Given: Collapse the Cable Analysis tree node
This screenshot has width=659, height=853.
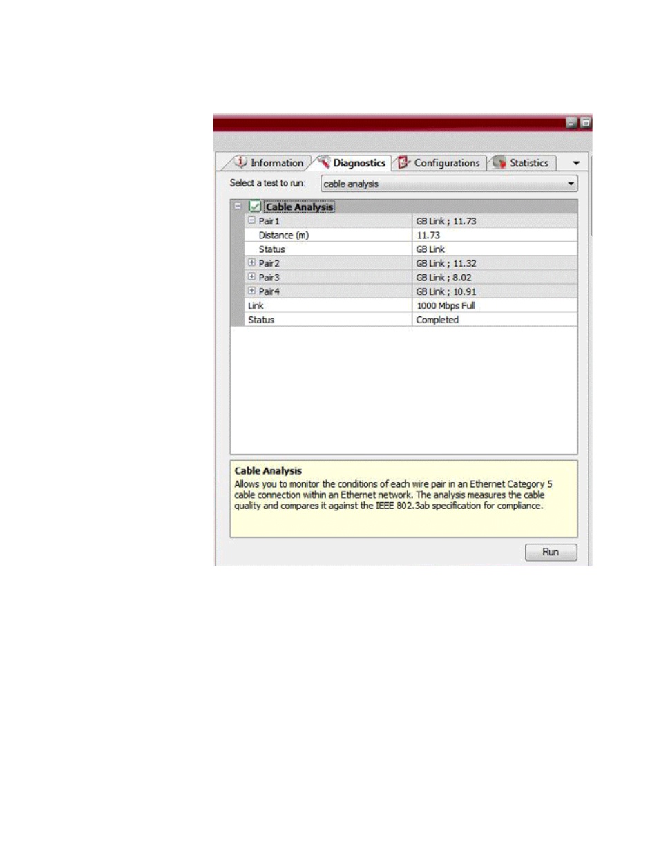Looking at the screenshot, I should point(238,206).
